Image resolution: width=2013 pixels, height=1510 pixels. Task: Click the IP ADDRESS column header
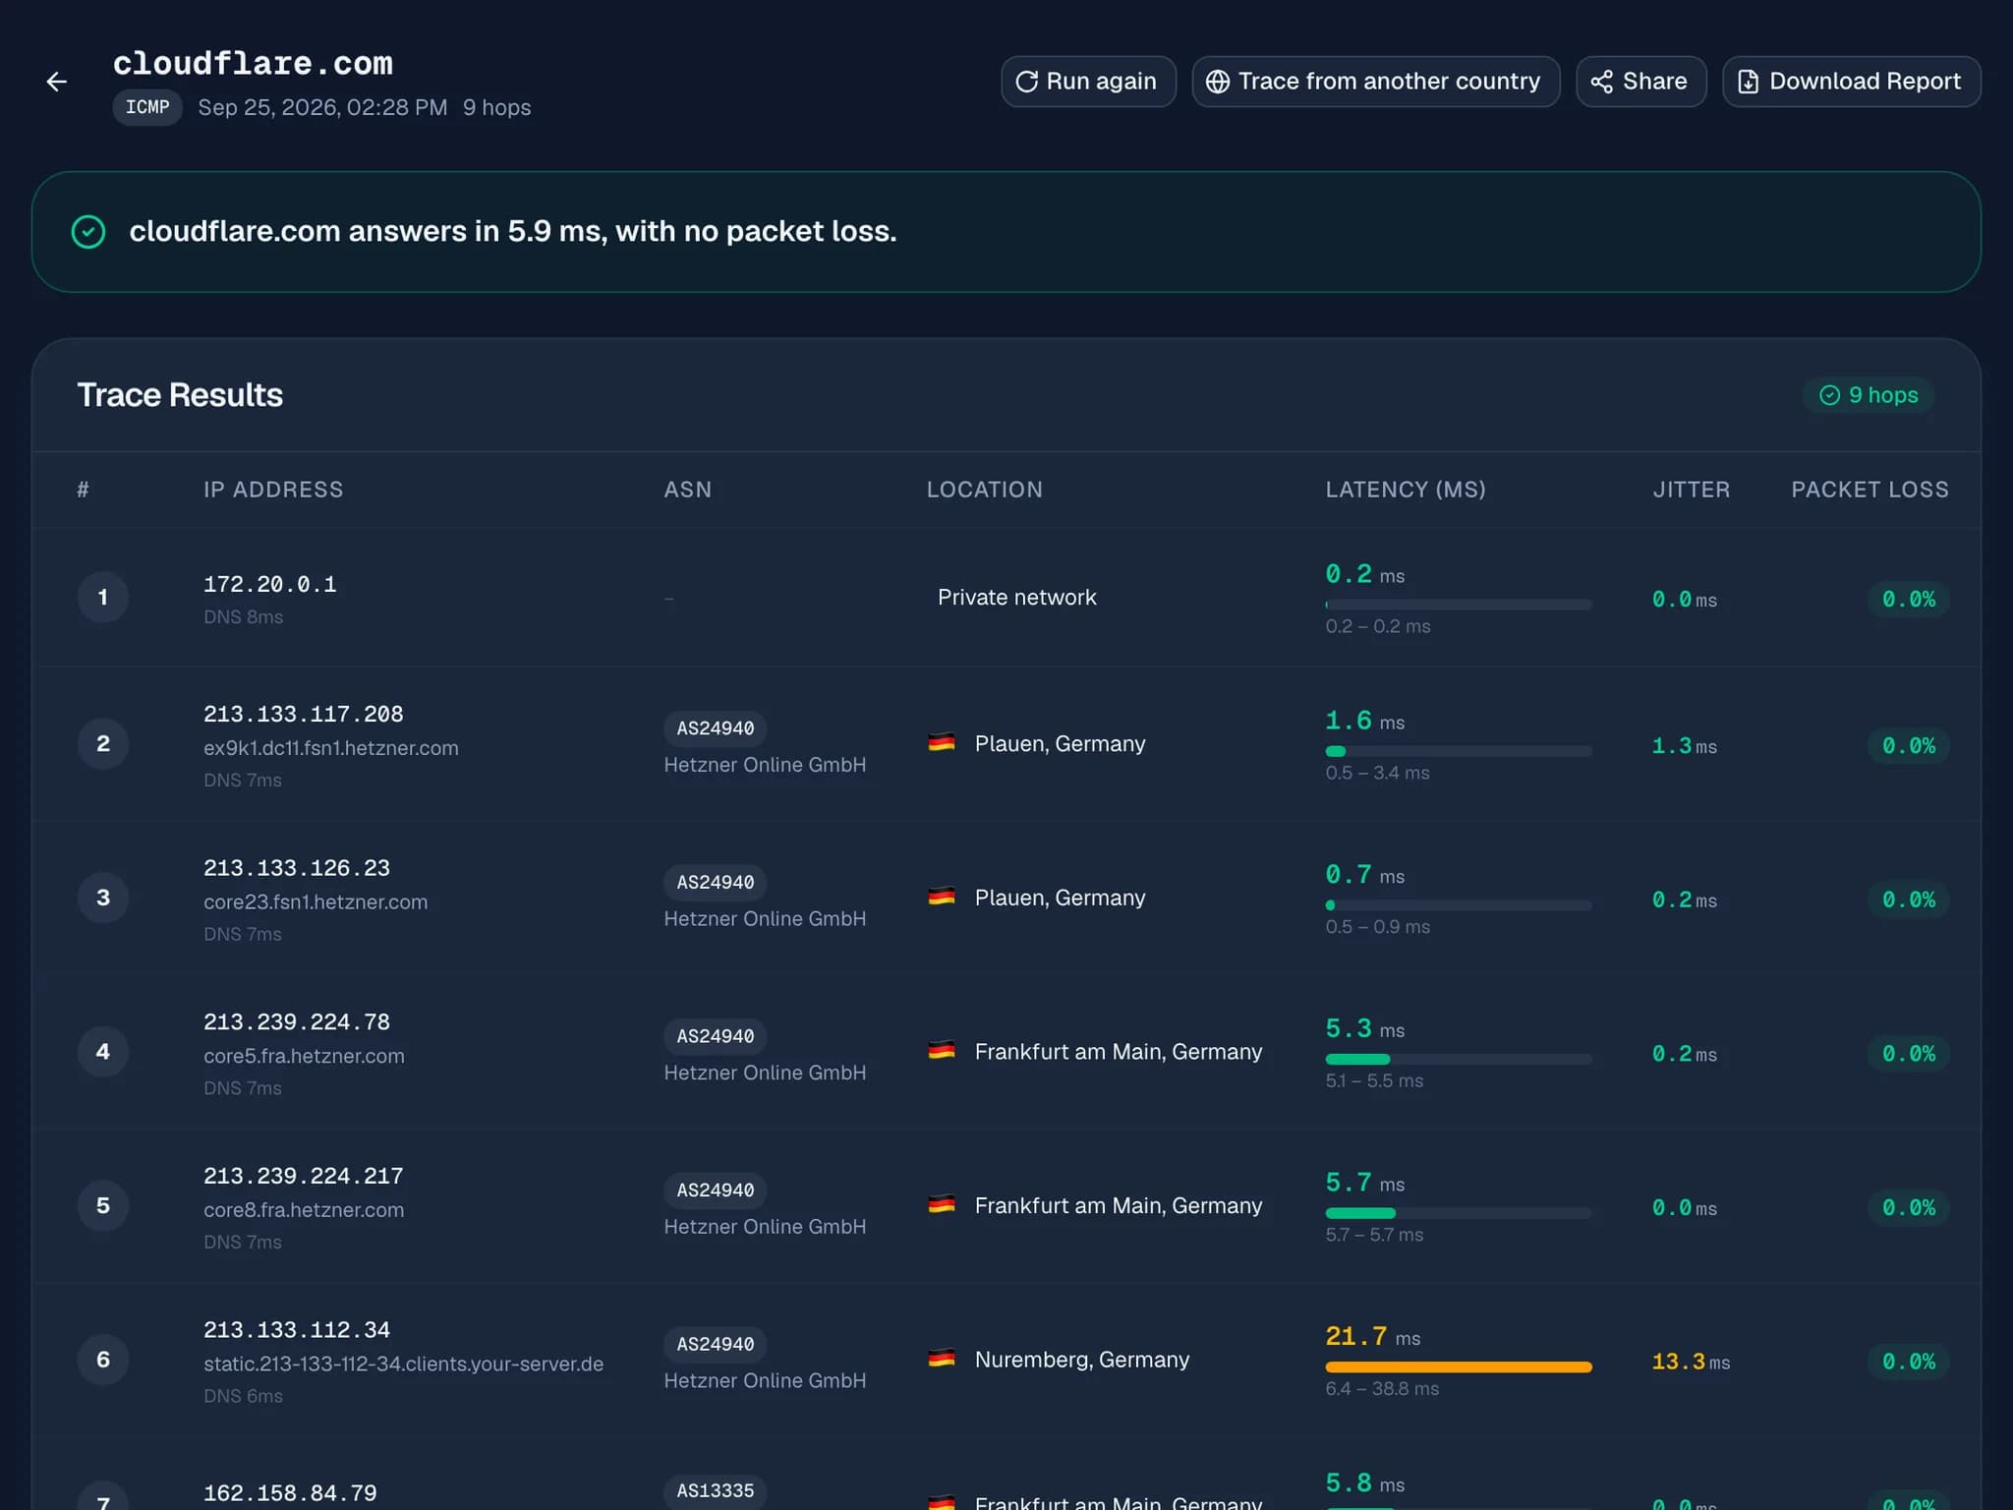[x=273, y=490]
